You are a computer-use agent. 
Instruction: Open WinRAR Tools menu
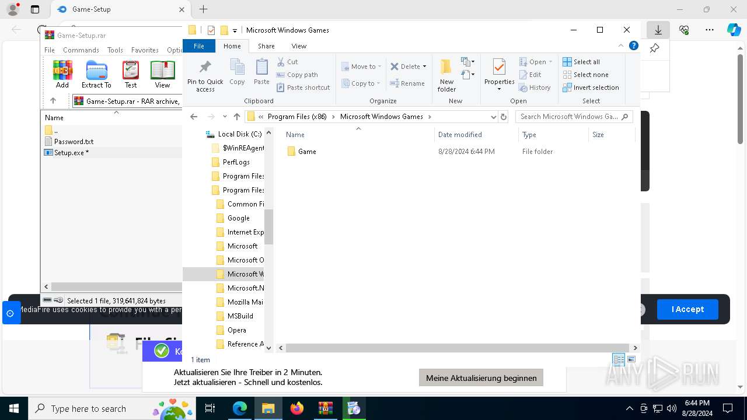coord(115,50)
